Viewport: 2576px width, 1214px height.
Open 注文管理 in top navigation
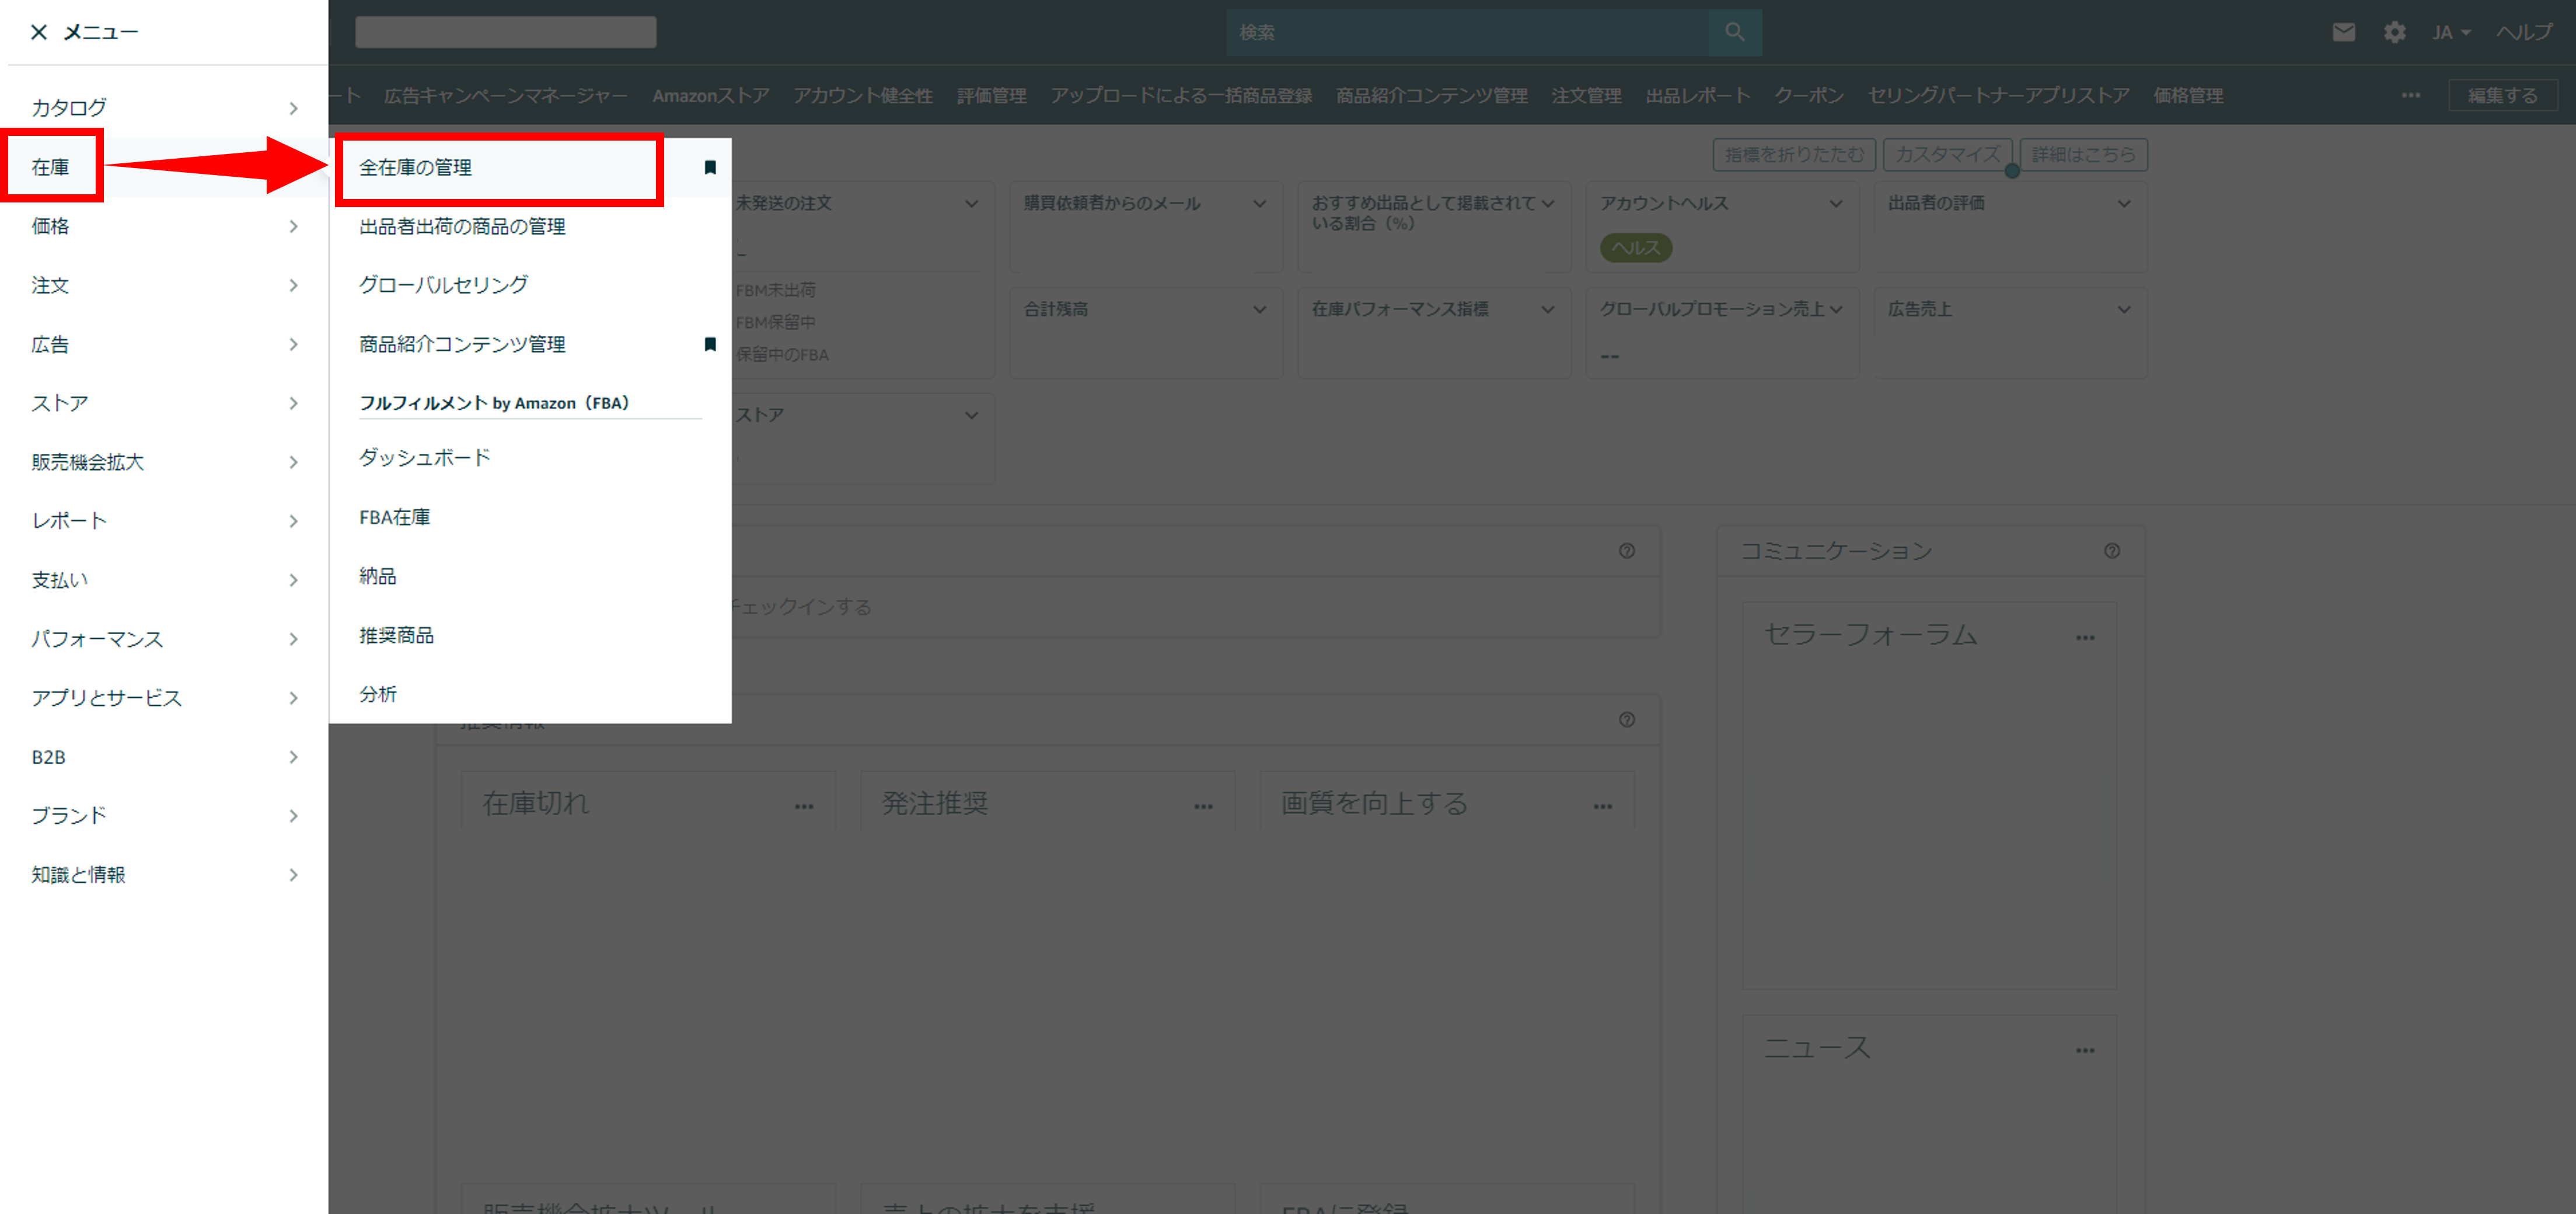coord(1586,95)
